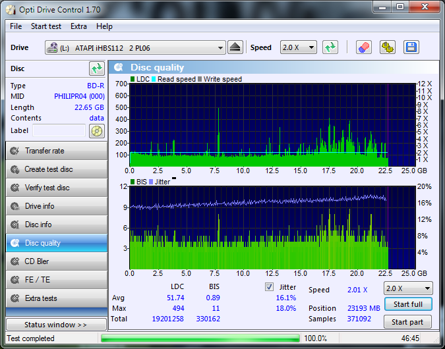Refresh the speed list with the green arrows

(330, 47)
